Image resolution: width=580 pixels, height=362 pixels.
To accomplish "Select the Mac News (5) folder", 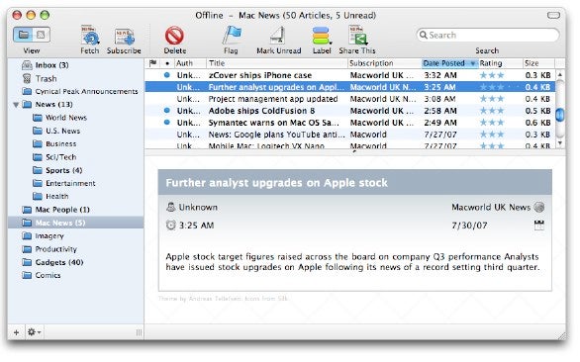I will pyautogui.click(x=76, y=223).
